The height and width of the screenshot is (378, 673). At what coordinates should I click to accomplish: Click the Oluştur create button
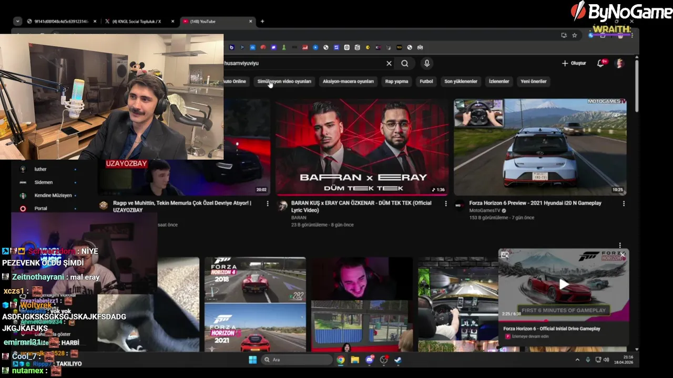point(574,63)
